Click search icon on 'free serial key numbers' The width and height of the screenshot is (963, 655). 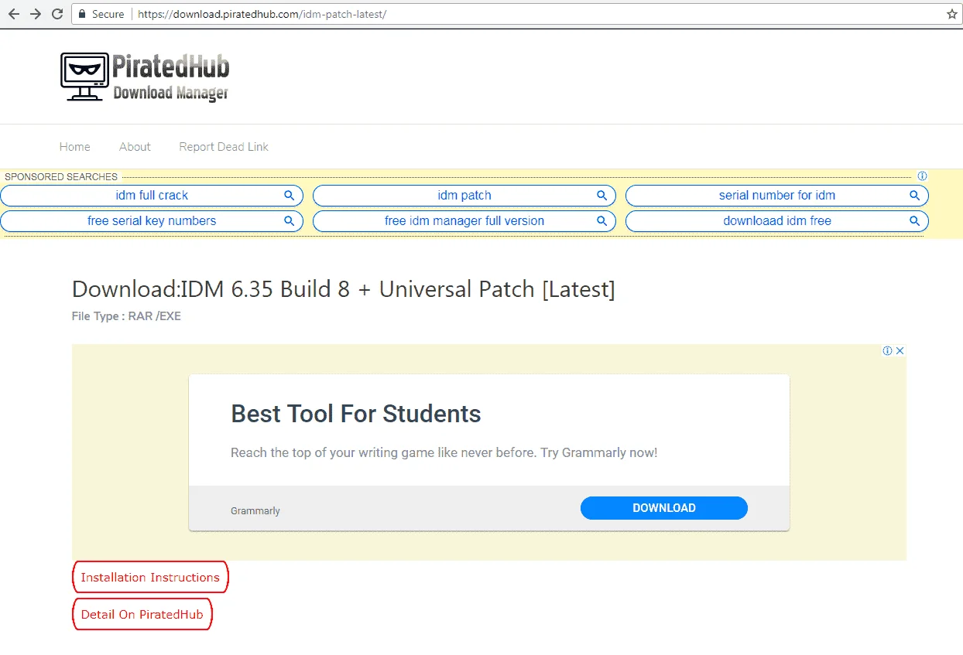point(289,221)
